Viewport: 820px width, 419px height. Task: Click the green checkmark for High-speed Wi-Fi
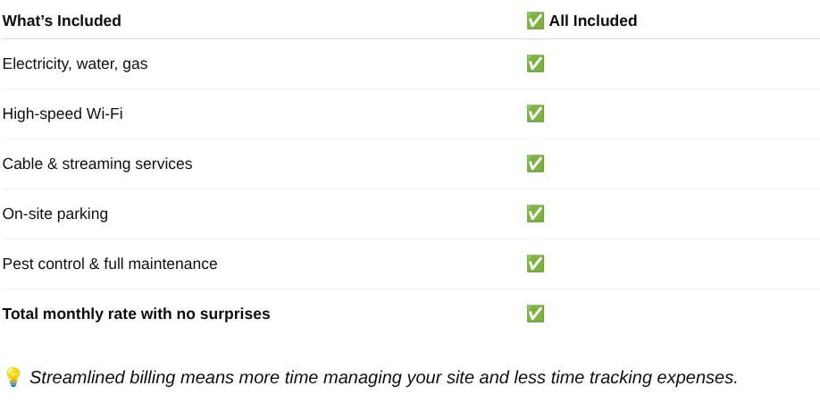click(535, 113)
